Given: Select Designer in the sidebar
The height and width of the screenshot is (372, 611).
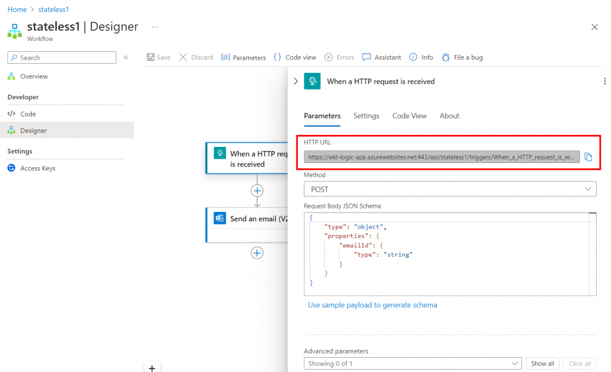Looking at the screenshot, I should (x=67, y=130).
